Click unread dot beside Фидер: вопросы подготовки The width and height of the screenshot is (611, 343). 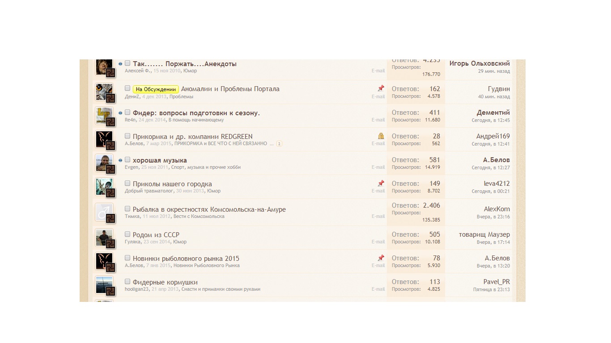[120, 113]
